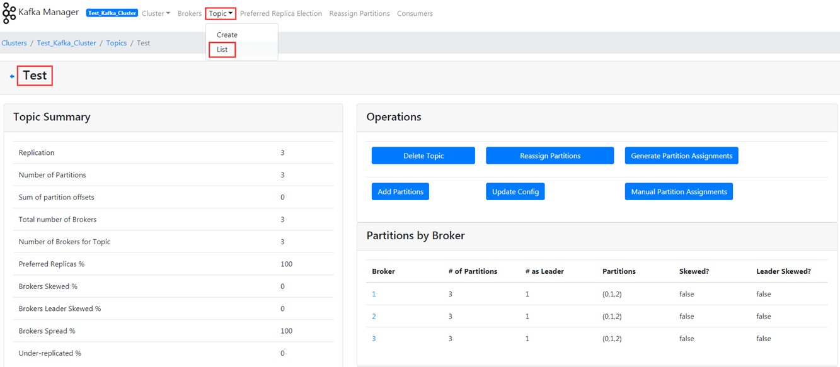Click Number of Brokers for Topic label
The width and height of the screenshot is (840, 367).
pos(64,242)
